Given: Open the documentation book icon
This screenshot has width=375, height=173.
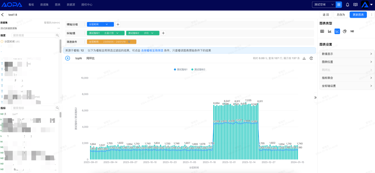Looking at the screenshot, I should 355,5.
